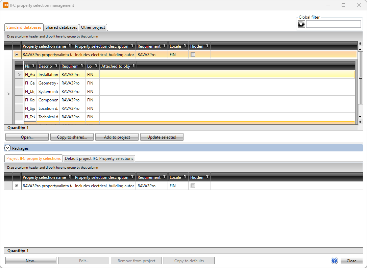This screenshot has width=367, height=268.
Task: Click the single down arrow of upper grid scrollbar
Action: click(x=360, y=117)
